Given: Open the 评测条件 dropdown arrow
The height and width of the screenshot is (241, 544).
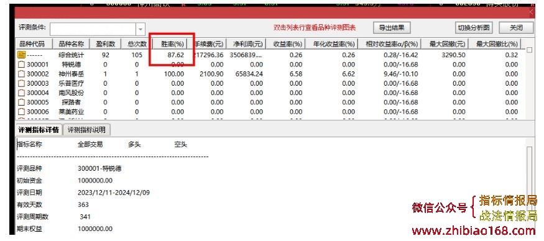Looking at the screenshot, I should tap(140, 29).
